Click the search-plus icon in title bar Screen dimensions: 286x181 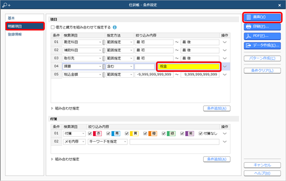6,5
